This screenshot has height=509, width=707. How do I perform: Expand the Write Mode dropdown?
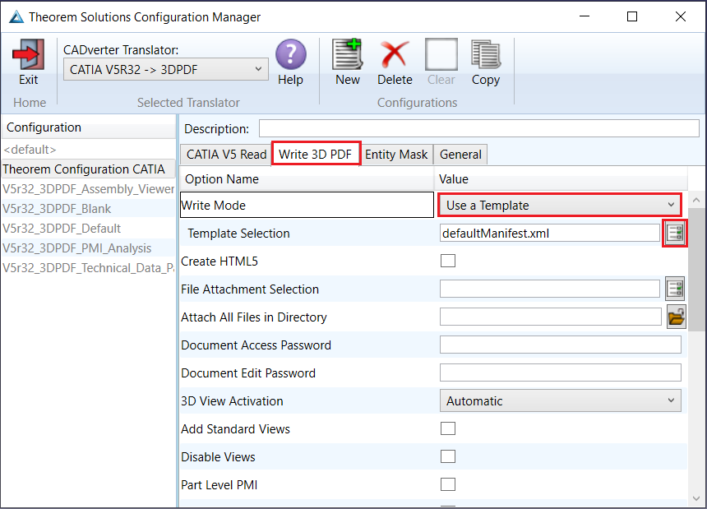(x=560, y=205)
